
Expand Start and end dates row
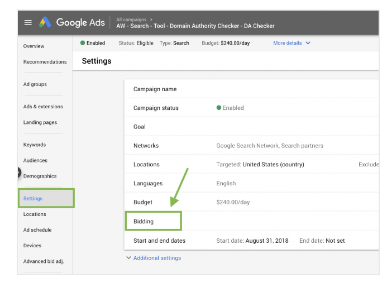click(251, 241)
